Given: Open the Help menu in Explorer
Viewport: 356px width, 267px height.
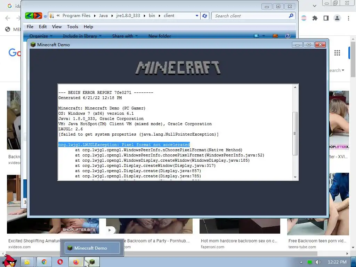Looking at the screenshot, I should pyautogui.click(x=88, y=26).
